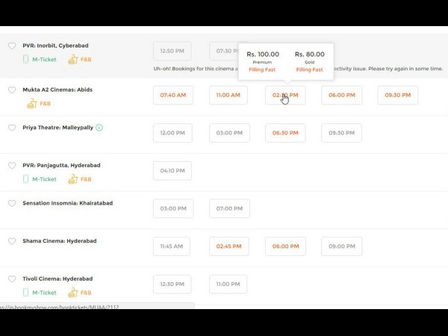Click PVR: Inorbit, Cyberabad cinema name
Image resolution: width=448 pixels, height=336 pixels.
point(55,46)
